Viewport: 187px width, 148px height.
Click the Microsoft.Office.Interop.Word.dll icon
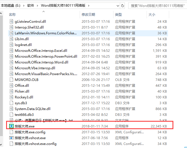coord(11,62)
